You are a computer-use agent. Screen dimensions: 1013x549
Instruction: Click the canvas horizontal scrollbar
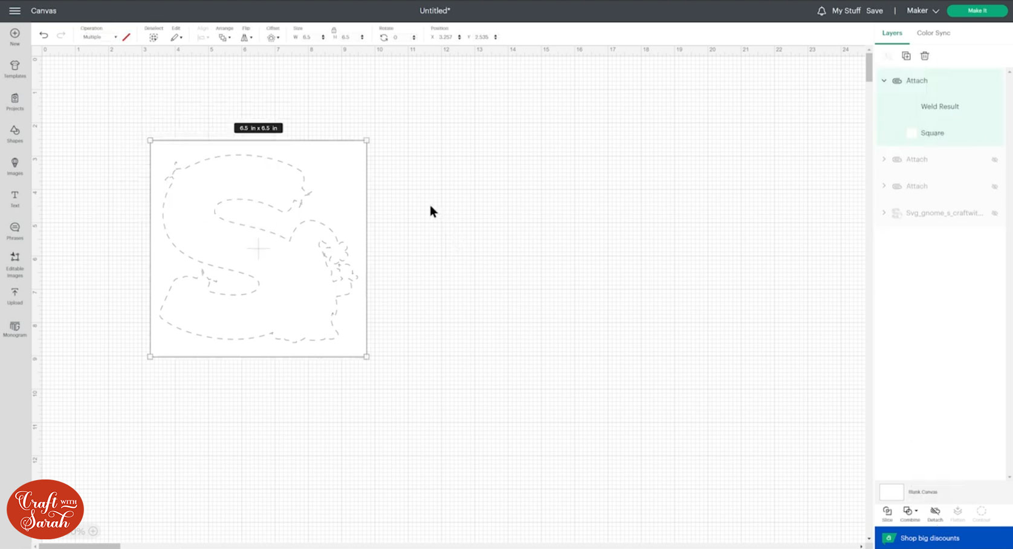tap(79, 546)
